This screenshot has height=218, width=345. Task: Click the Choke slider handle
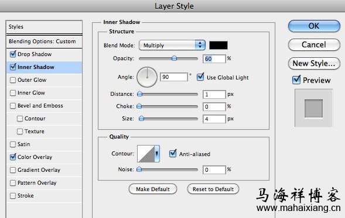[139, 106]
